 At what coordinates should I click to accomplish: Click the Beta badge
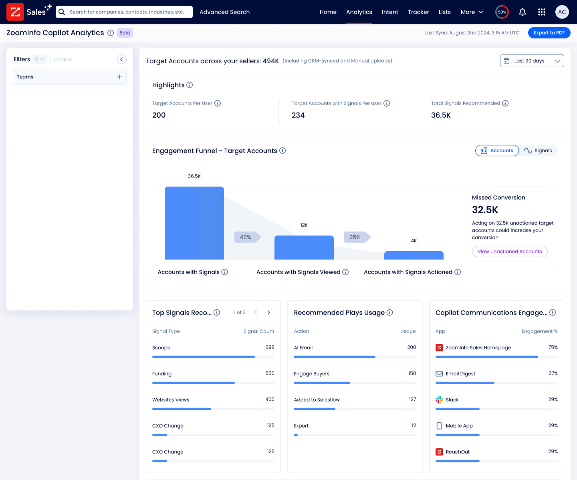(x=125, y=33)
